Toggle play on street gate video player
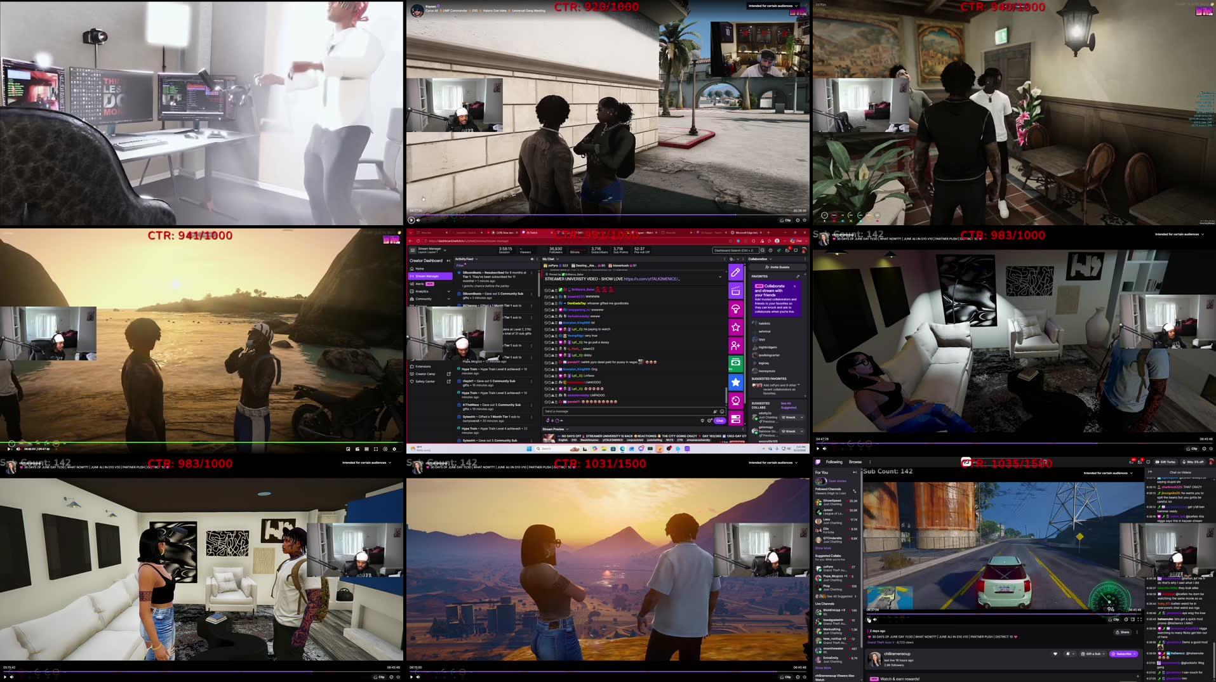The height and width of the screenshot is (682, 1216). point(411,220)
